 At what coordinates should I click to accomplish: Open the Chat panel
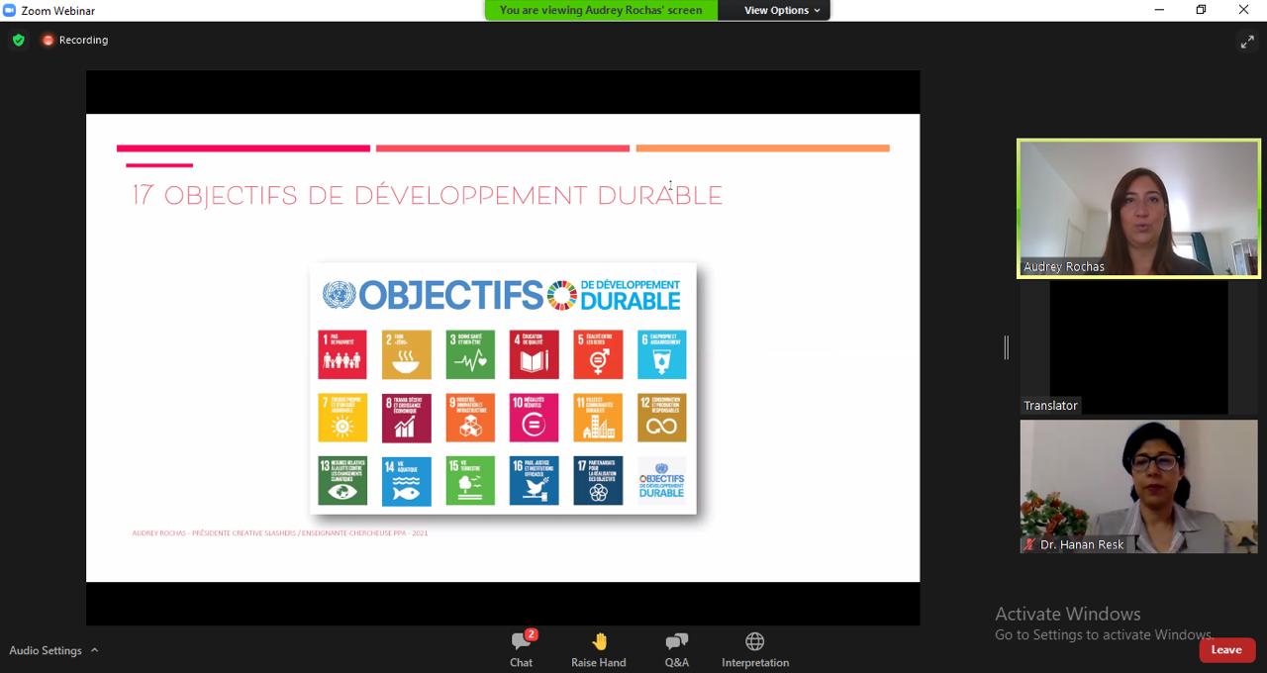pyautogui.click(x=522, y=649)
